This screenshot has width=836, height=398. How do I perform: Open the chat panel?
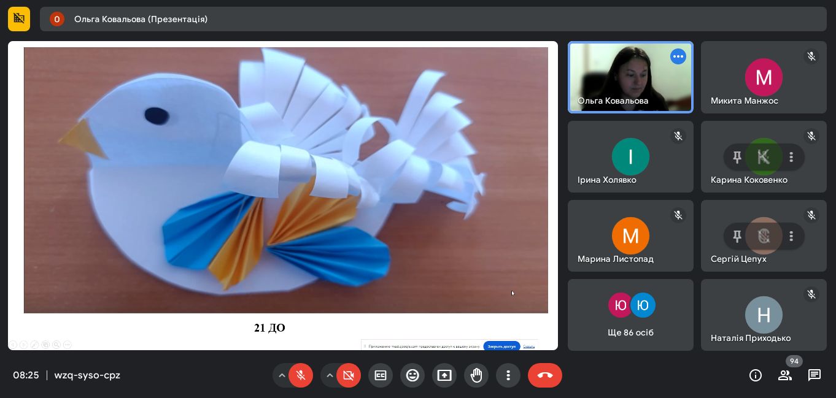coord(815,375)
